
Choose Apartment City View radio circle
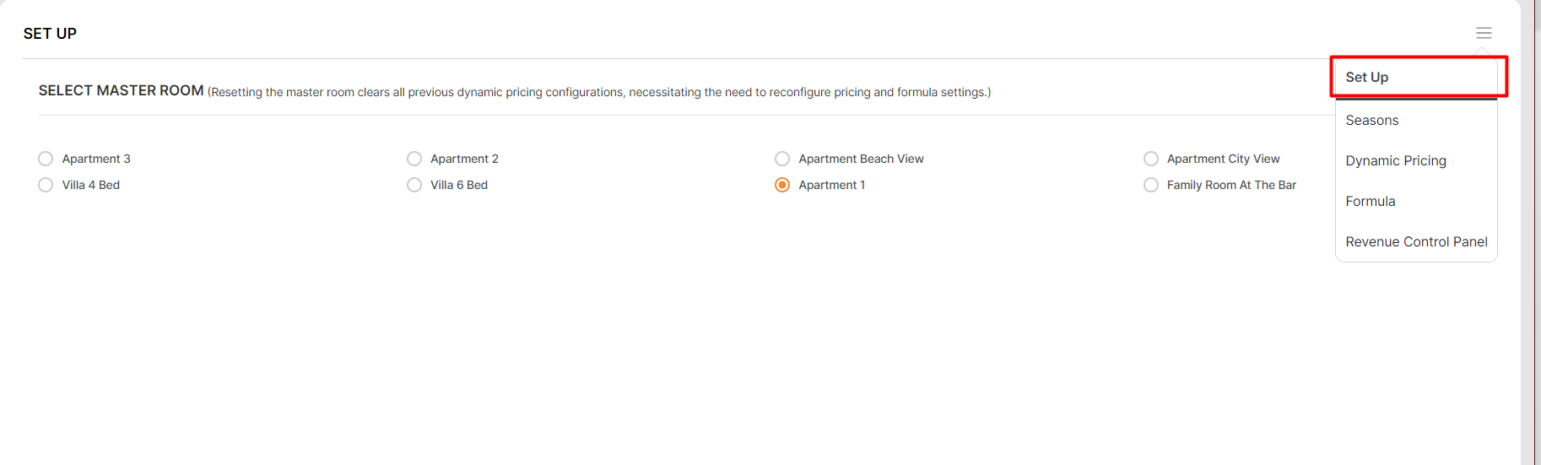pyautogui.click(x=1151, y=159)
